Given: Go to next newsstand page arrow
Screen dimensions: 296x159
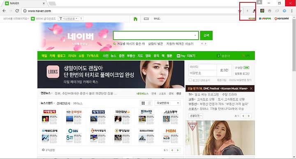Looking at the screenshot, I should 178,150.
